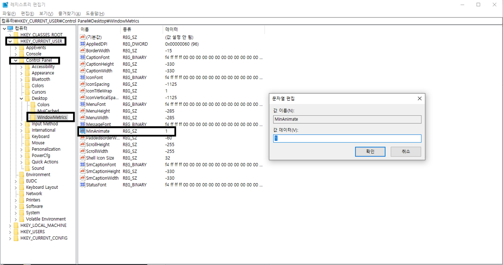Viewport: 503px width, 265px height.
Task: Expand the HKEY_CLASSES_ROOT node
Action: (10, 35)
